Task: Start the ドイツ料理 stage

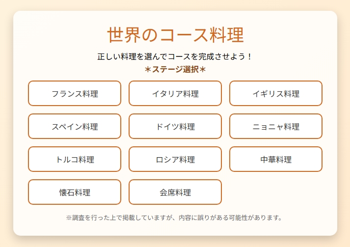Action: (175, 126)
